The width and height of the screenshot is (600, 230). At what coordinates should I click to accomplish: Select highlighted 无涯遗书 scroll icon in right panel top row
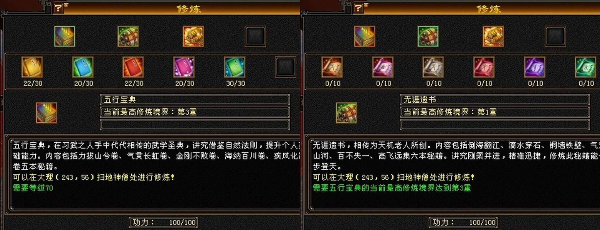(428, 36)
